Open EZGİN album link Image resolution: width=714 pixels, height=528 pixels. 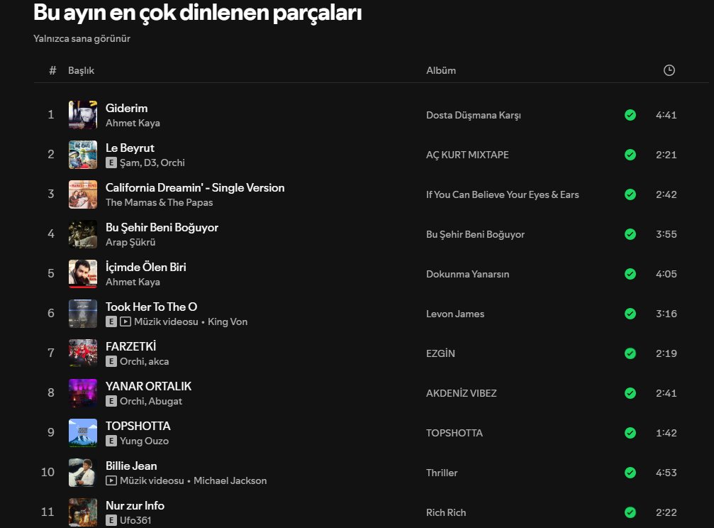[440, 353]
